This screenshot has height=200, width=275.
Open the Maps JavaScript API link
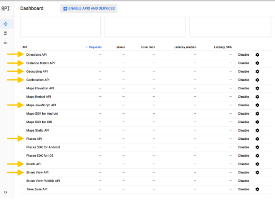click(x=41, y=105)
